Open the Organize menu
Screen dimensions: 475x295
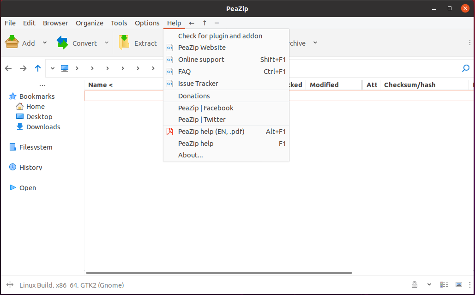click(x=90, y=23)
